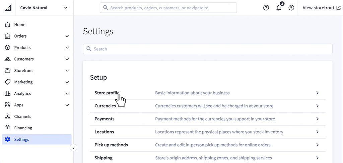343x163 pixels.
Task: Open the notifications bell icon
Action: (x=279, y=8)
